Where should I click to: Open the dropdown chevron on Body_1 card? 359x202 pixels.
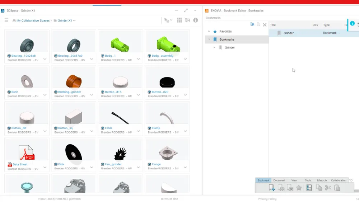coord(138,59)
